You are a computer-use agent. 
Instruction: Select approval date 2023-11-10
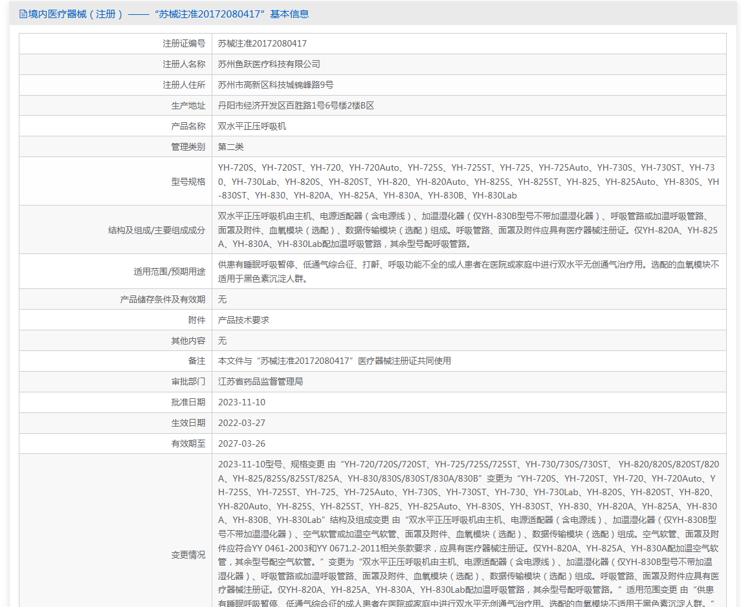[x=241, y=402]
